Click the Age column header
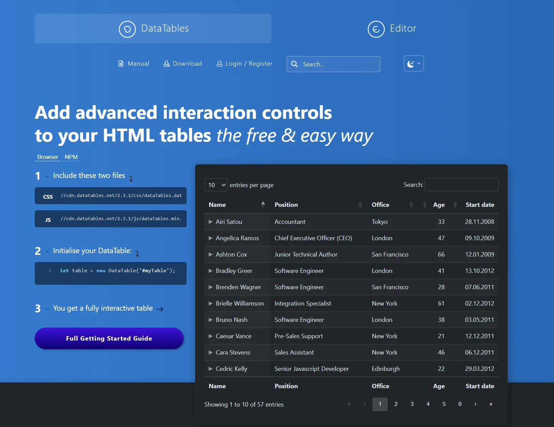554x427 pixels. click(439, 204)
